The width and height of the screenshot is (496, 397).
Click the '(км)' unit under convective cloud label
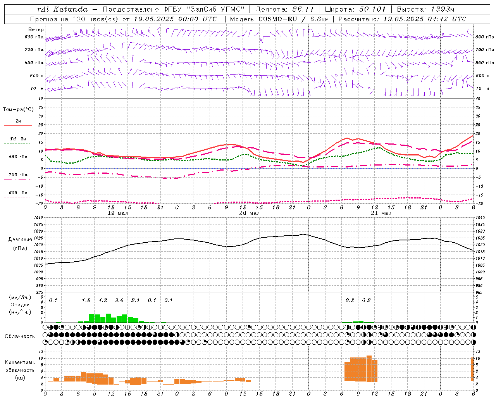tap(20, 378)
